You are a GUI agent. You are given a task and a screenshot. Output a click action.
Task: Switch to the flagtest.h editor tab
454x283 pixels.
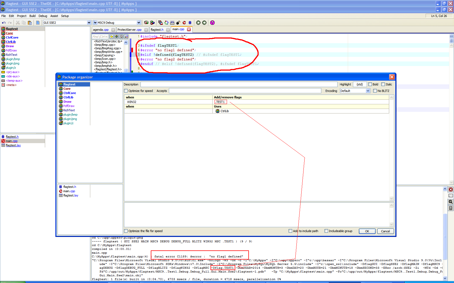point(157,30)
